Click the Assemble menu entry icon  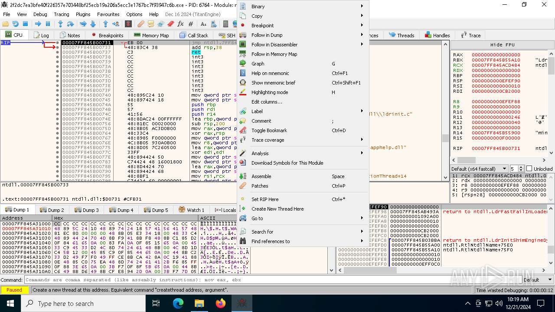click(x=243, y=176)
